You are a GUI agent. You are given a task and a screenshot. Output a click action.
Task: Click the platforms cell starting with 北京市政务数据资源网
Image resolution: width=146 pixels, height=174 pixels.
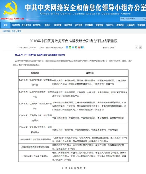pos(90,106)
